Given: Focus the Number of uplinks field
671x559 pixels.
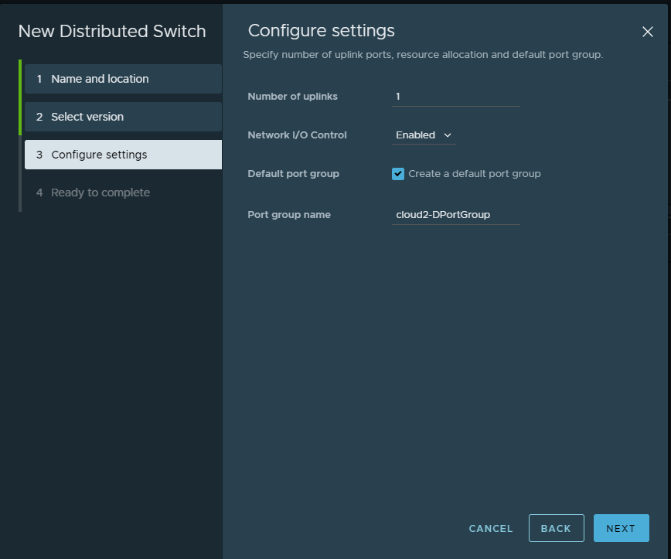Looking at the screenshot, I should 456,97.
